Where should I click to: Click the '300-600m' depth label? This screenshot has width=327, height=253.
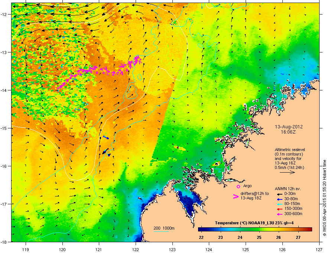(x=293, y=214)
